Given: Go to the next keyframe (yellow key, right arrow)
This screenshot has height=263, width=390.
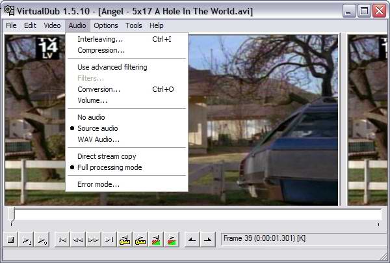Looking at the screenshot, I should coord(140,240).
